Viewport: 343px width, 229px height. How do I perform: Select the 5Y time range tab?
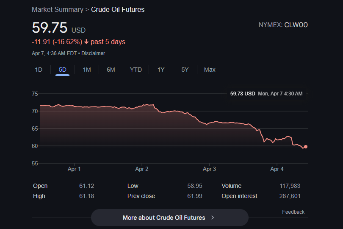coord(185,70)
